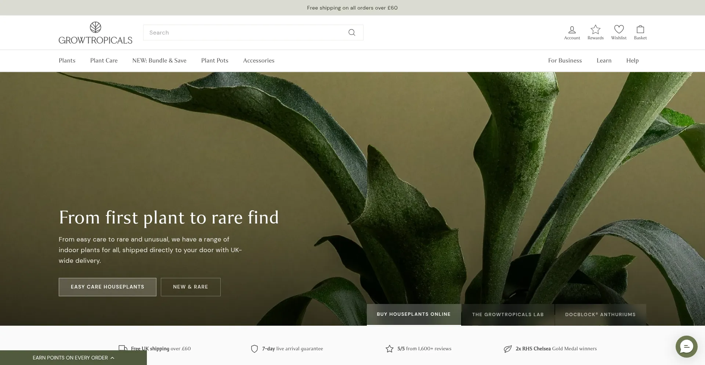This screenshot has height=365, width=705.
Task: Click 7-day live arrival guarantee text
Action: click(293, 349)
